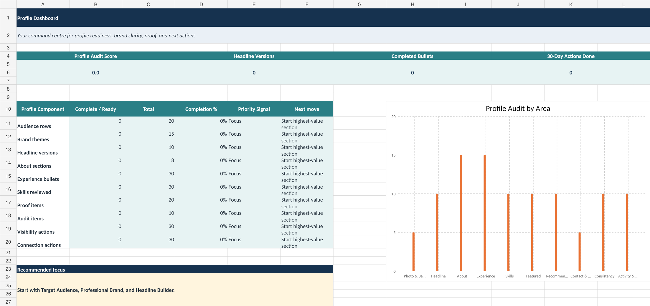
Task: Select the Audit items cell
Action: coord(43,215)
